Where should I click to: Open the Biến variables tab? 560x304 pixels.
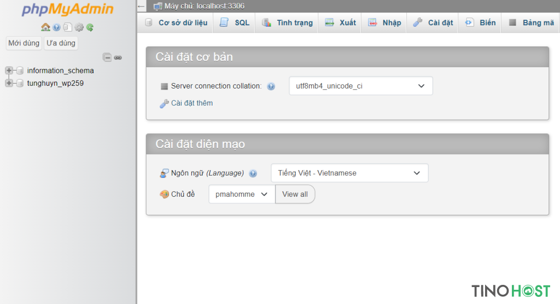point(480,22)
